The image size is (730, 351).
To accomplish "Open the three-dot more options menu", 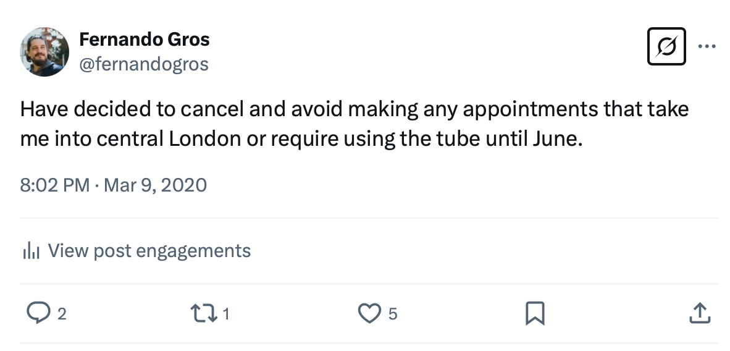I will coord(707,46).
